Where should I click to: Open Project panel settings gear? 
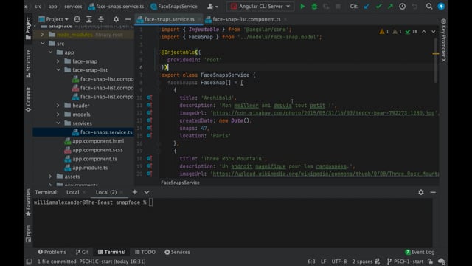pyautogui.click(x=116, y=19)
